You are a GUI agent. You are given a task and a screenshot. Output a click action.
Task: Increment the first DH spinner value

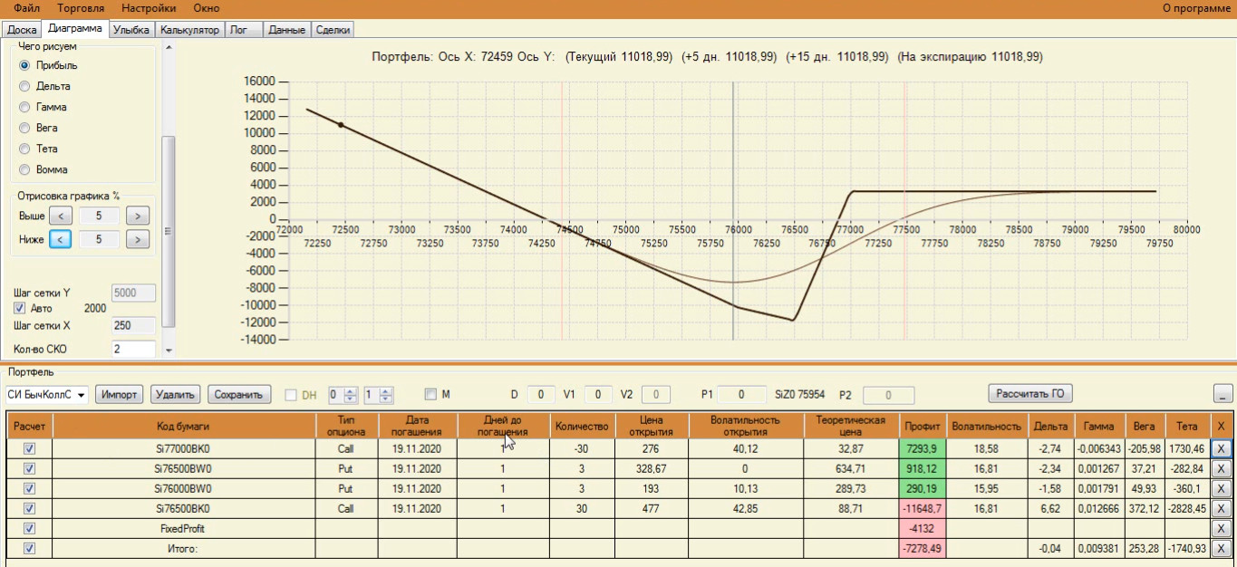(352, 390)
